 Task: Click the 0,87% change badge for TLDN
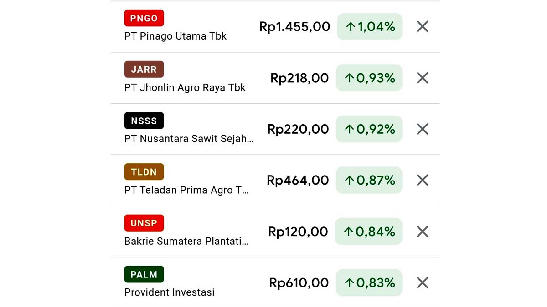[369, 180]
